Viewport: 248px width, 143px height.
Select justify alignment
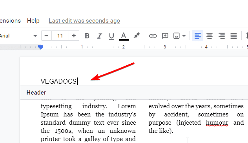233,36
